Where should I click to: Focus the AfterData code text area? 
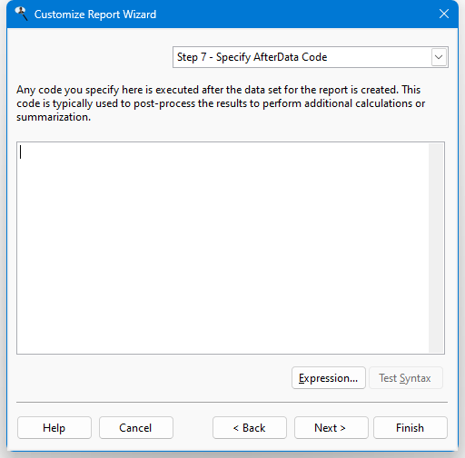click(223, 248)
